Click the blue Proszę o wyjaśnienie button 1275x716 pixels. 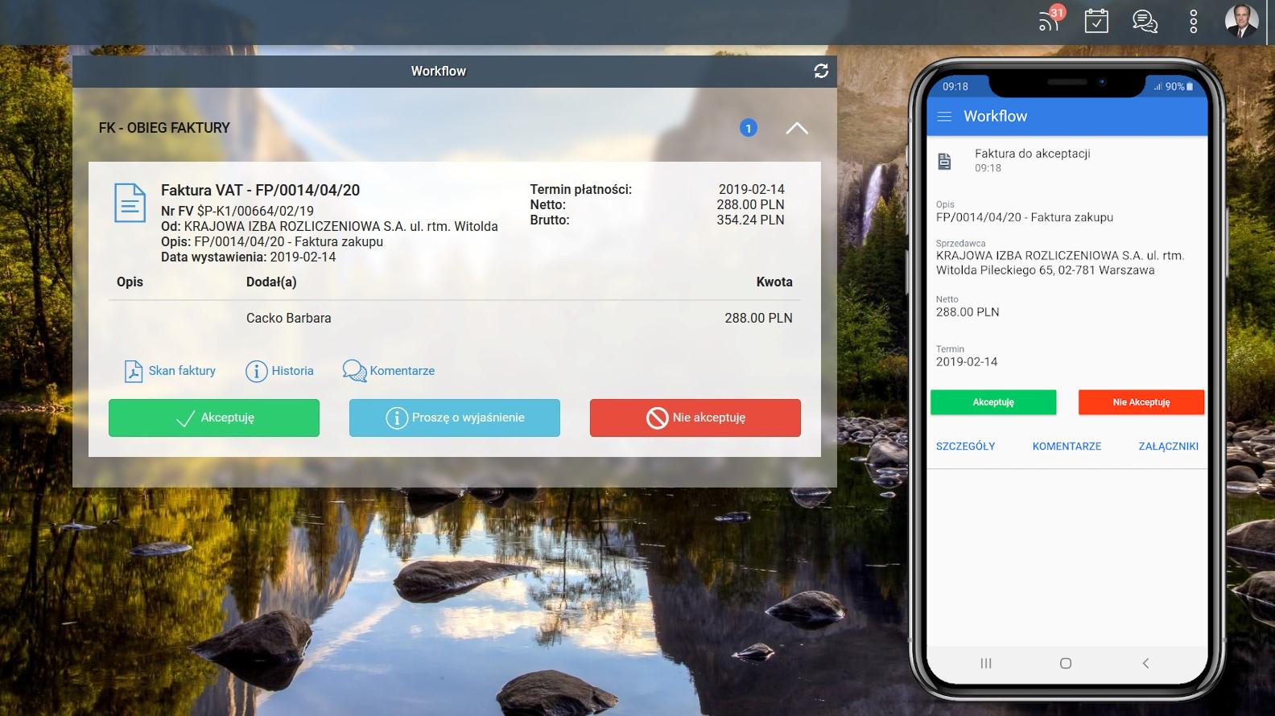tap(455, 418)
